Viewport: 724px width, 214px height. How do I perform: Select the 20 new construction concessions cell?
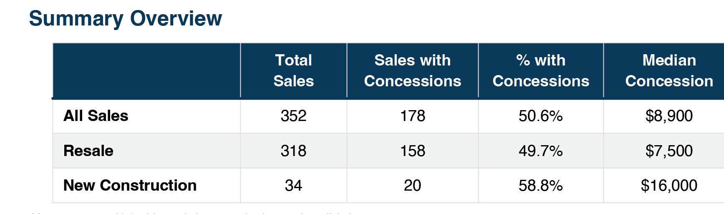click(x=412, y=185)
